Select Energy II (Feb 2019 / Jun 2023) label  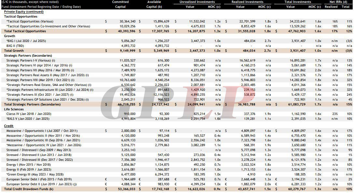tap(29, 170)
